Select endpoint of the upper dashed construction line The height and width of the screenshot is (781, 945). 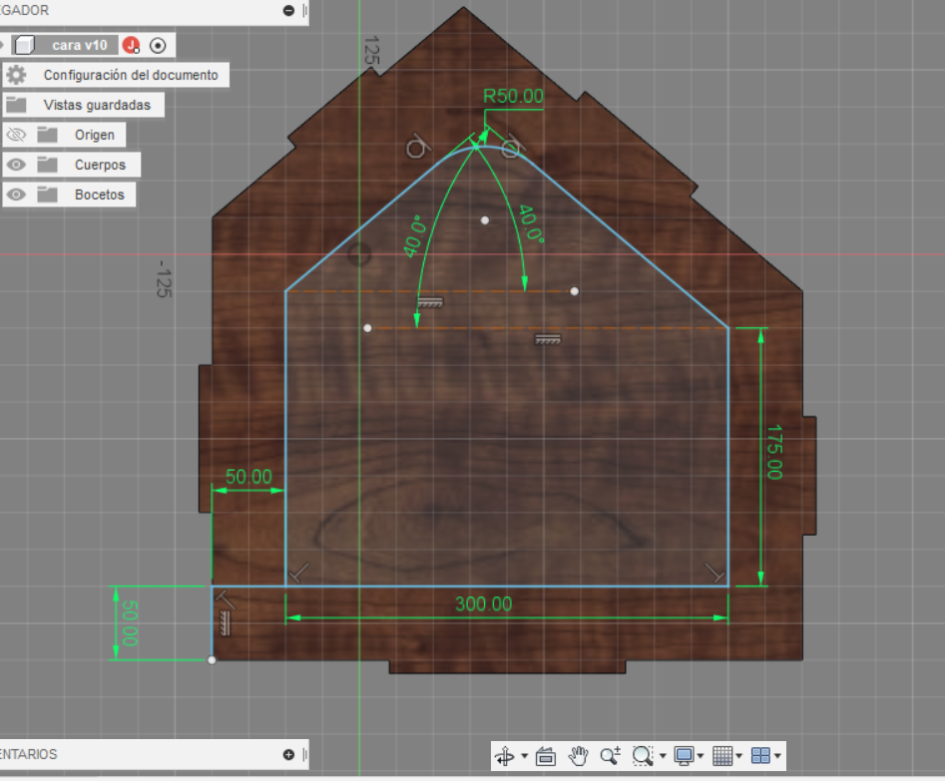pyautogui.click(x=575, y=291)
